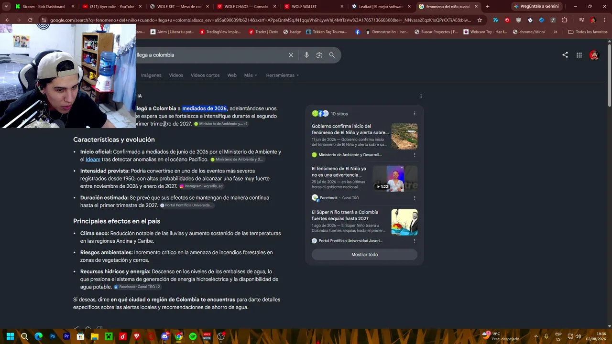Open Opera browser from the taskbar
This screenshot has width=612, height=344.
click(151, 336)
